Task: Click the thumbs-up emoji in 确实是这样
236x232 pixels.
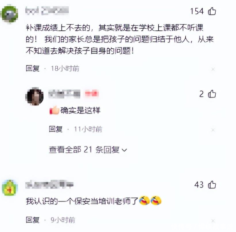Action: click(x=54, y=110)
